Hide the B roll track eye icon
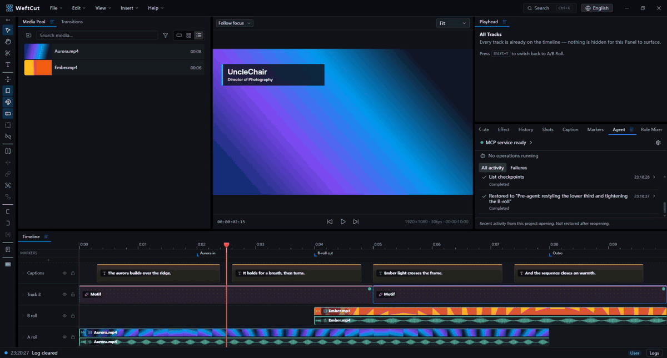The height and width of the screenshot is (358, 667). click(x=64, y=316)
